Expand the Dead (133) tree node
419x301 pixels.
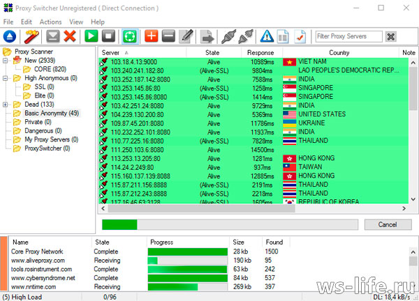5,105
